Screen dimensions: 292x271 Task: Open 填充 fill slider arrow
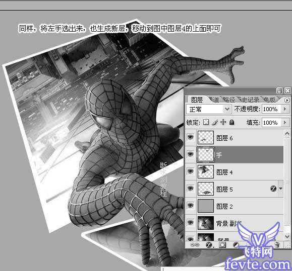tap(285, 123)
